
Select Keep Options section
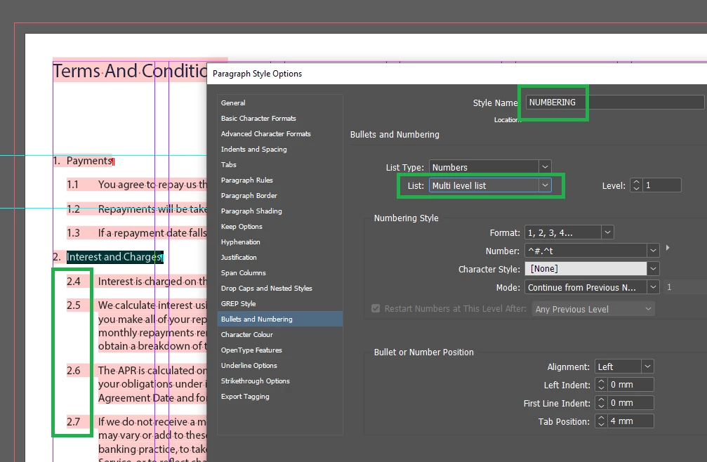(242, 226)
